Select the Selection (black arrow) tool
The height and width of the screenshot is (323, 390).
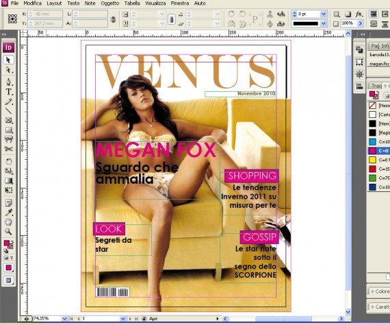coord(8,60)
